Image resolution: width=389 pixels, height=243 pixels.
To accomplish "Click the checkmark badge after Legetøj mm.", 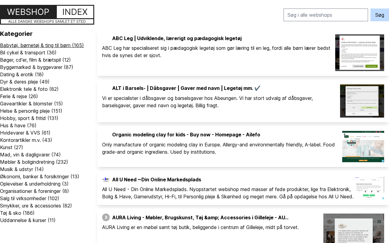I will (x=257, y=88).
